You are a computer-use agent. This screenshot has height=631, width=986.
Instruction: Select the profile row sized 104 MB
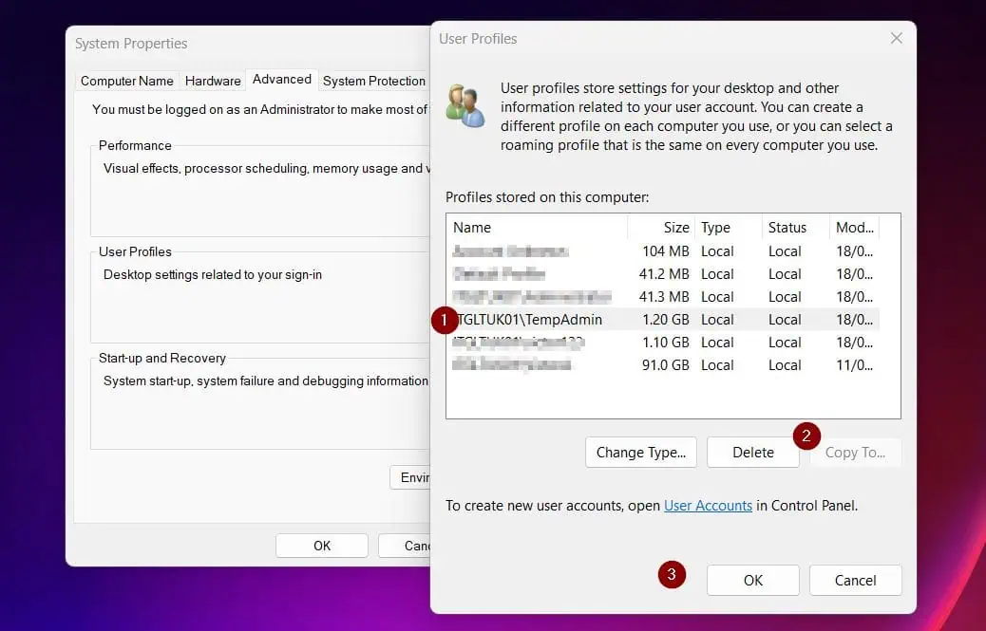point(663,251)
